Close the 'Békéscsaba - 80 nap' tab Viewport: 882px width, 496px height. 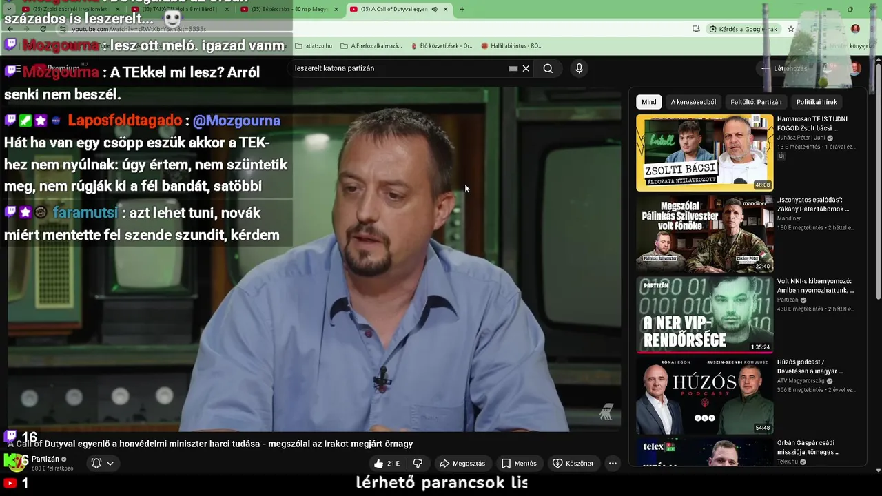336,9
